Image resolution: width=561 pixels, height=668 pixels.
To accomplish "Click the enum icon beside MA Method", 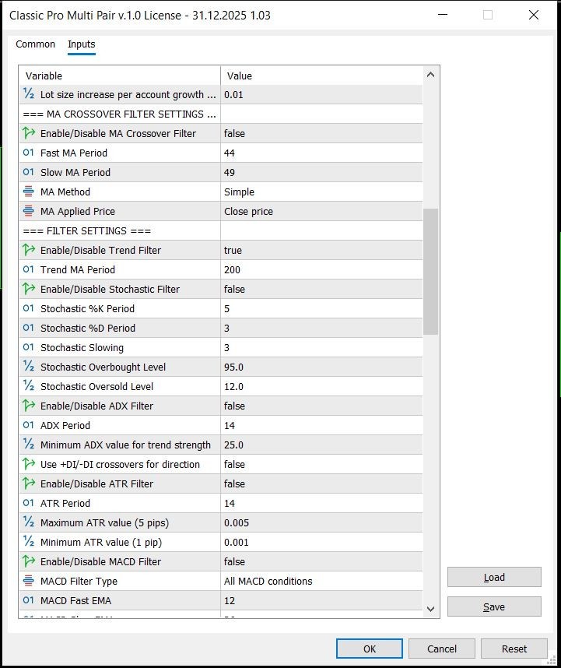I will 29,192.
